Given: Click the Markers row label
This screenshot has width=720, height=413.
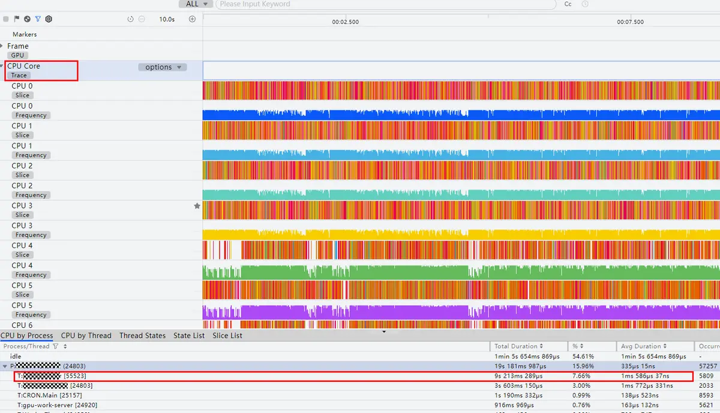Looking at the screenshot, I should click(x=25, y=35).
